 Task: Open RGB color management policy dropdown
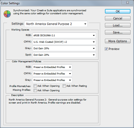[x=52, y=67]
